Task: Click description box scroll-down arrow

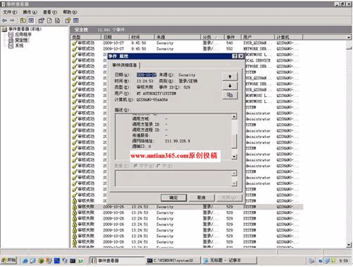Action: (234, 157)
